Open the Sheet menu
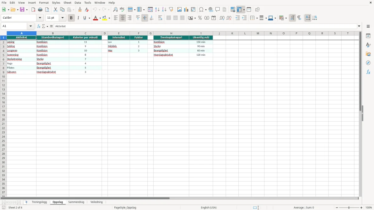 point(67,2)
